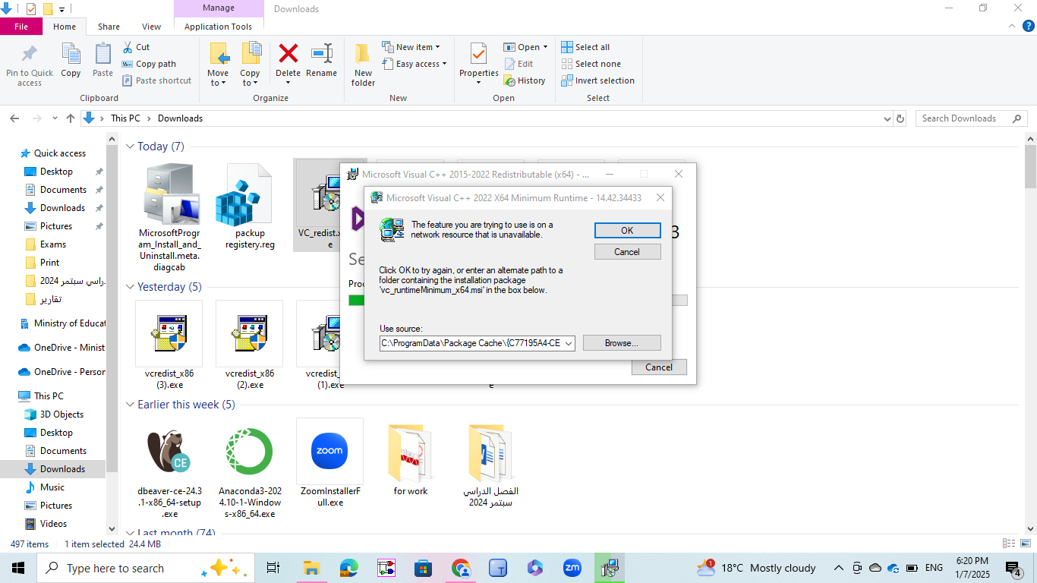Open Windows Start menu
The width and height of the screenshot is (1037, 583).
pyautogui.click(x=18, y=568)
